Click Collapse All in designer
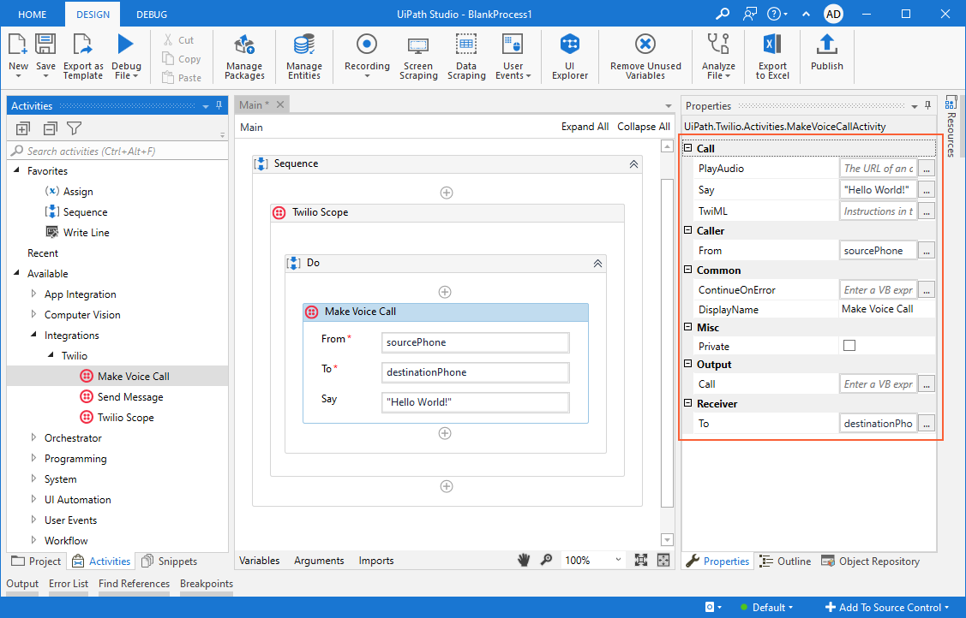The image size is (966, 618). click(x=643, y=127)
